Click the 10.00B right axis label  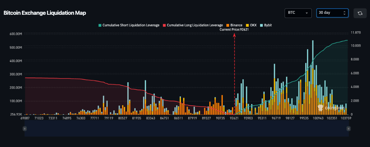coord(356,46)
